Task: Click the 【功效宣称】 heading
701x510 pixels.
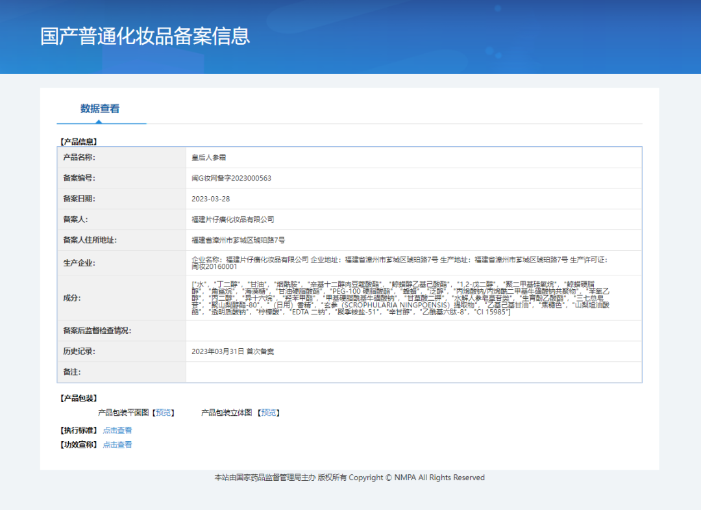Action: (79, 444)
